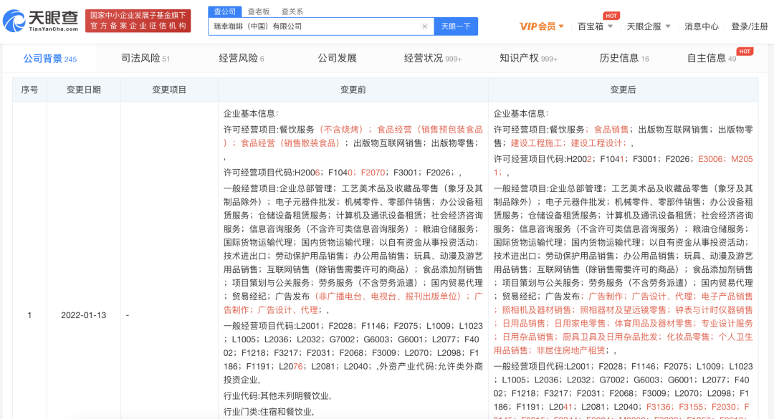Click the HOT badge on 自主信息
Viewport: 774px width, 419px height.
coord(745,52)
